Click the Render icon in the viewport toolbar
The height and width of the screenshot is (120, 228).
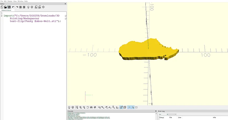(73, 107)
